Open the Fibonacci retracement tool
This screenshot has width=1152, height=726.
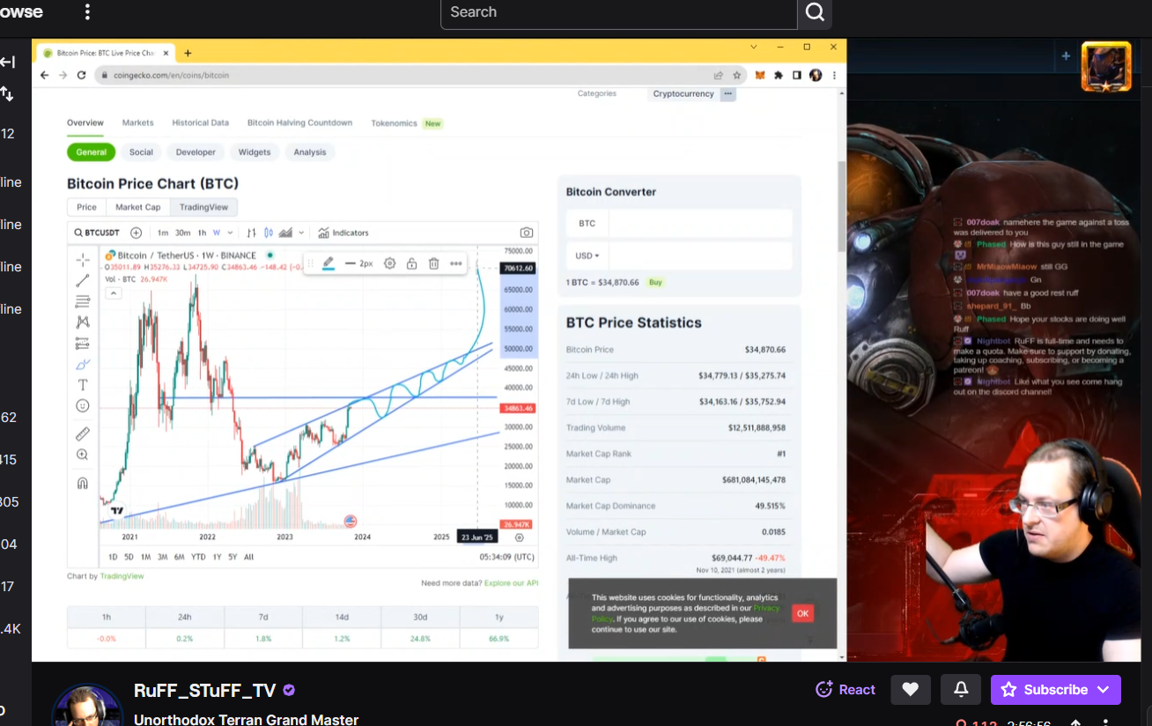82,301
